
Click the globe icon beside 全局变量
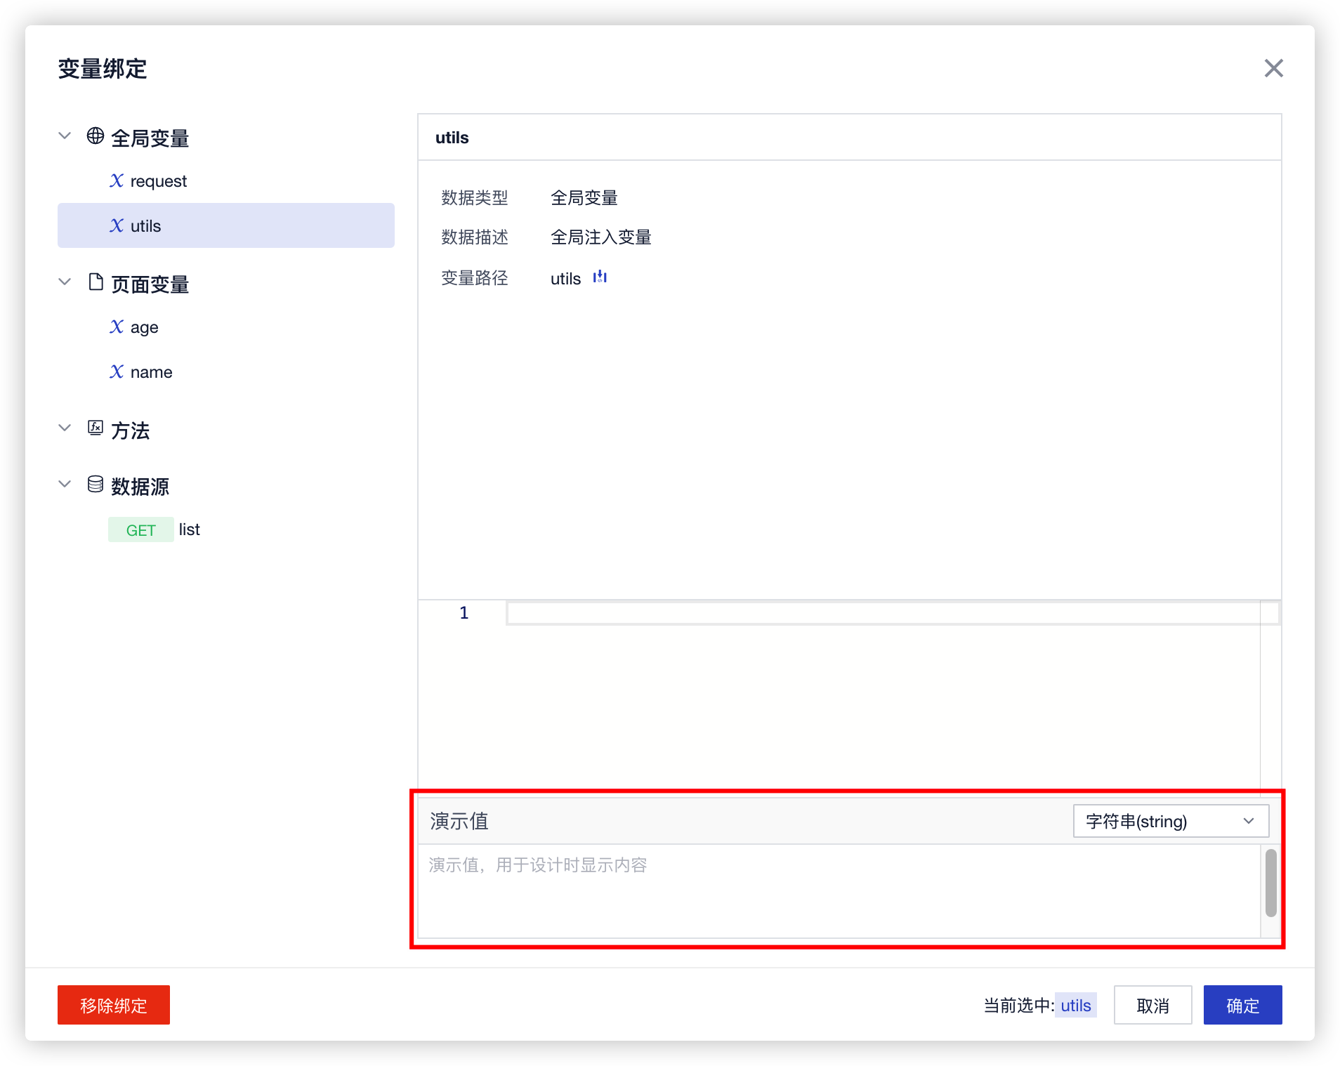(x=96, y=136)
